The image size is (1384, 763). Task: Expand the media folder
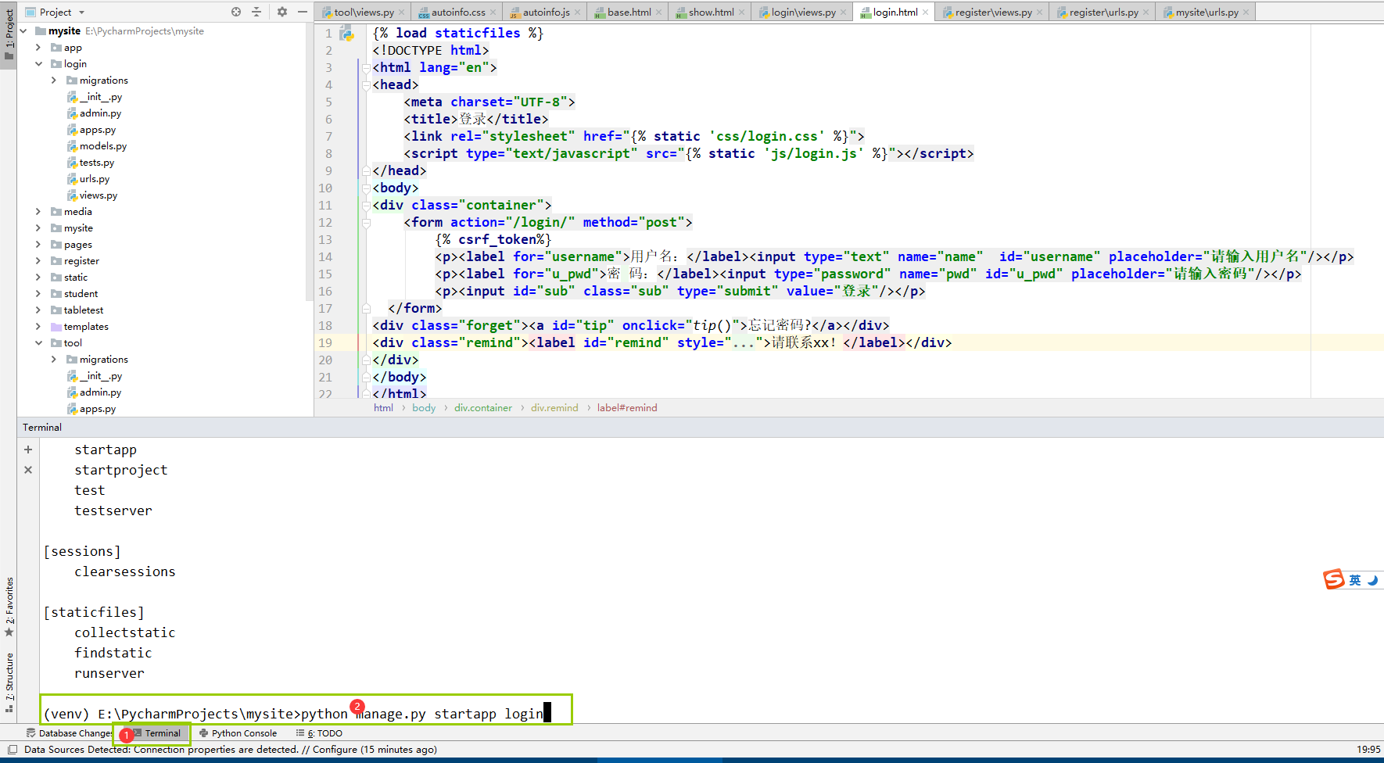click(38, 212)
